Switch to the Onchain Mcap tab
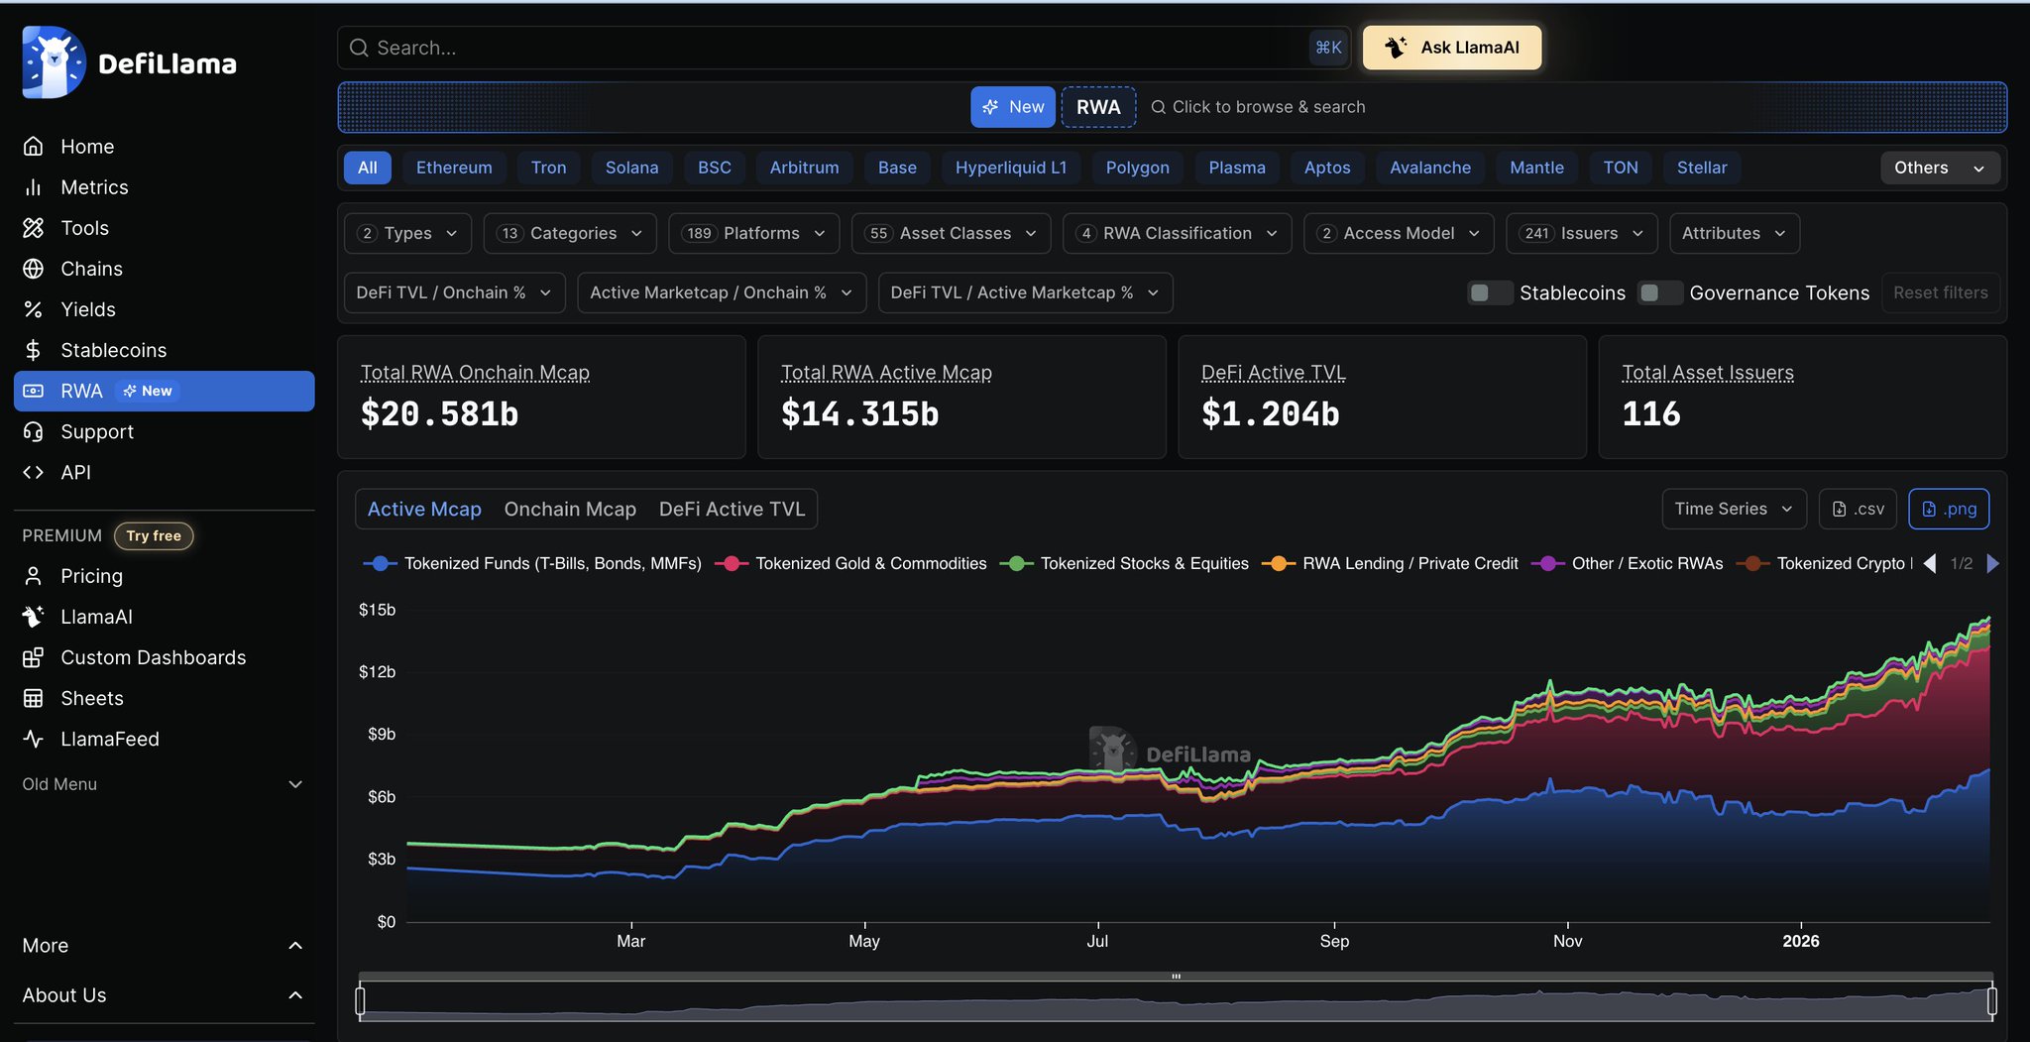The width and height of the screenshot is (2030, 1042). [x=570, y=509]
